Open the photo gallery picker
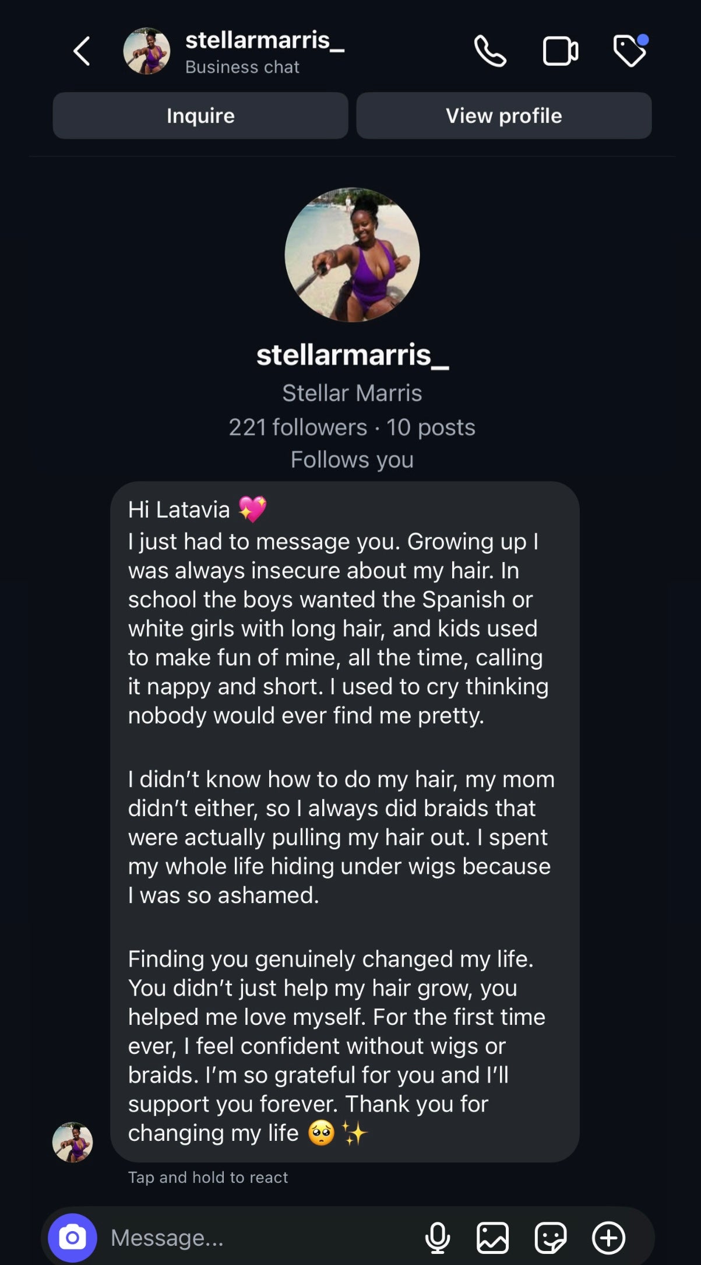Image resolution: width=701 pixels, height=1265 pixels. click(x=492, y=1237)
